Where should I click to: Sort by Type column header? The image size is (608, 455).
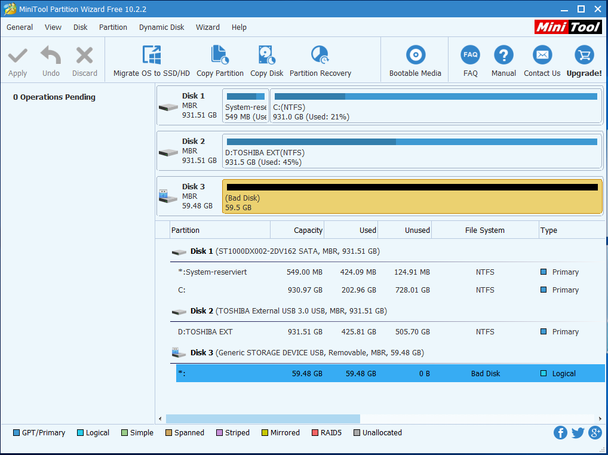(x=572, y=230)
